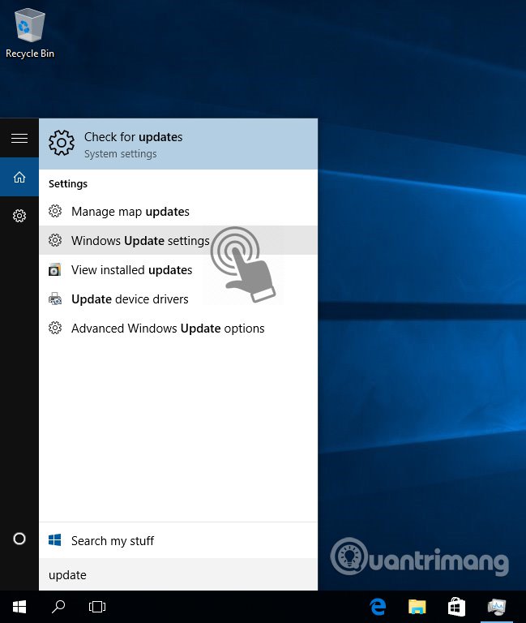This screenshot has height=623, width=526.
Task: Open File Explorer from taskbar
Action: click(x=417, y=607)
